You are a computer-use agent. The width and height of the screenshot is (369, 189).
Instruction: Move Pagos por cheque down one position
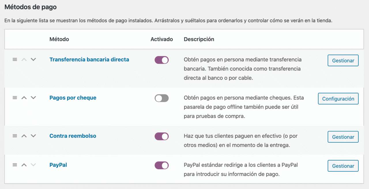click(x=33, y=98)
